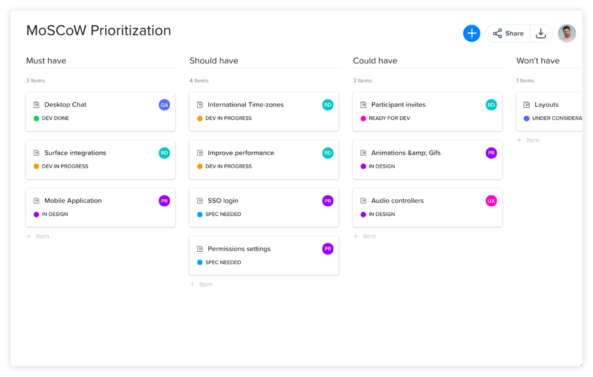Image resolution: width=593 pixels, height=377 pixels.
Task: Click the download icon button
Action: [x=540, y=34]
